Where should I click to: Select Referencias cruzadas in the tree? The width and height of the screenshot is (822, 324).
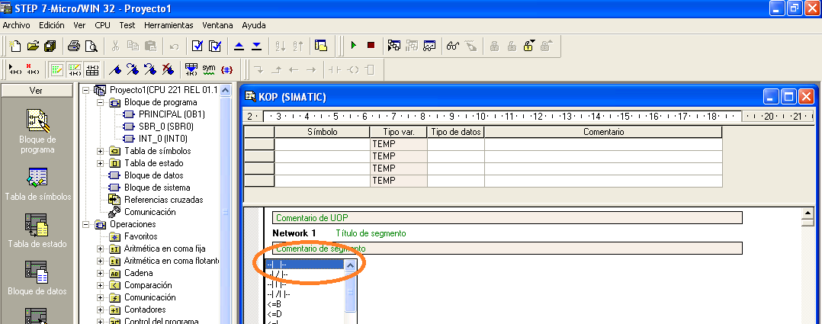point(163,200)
